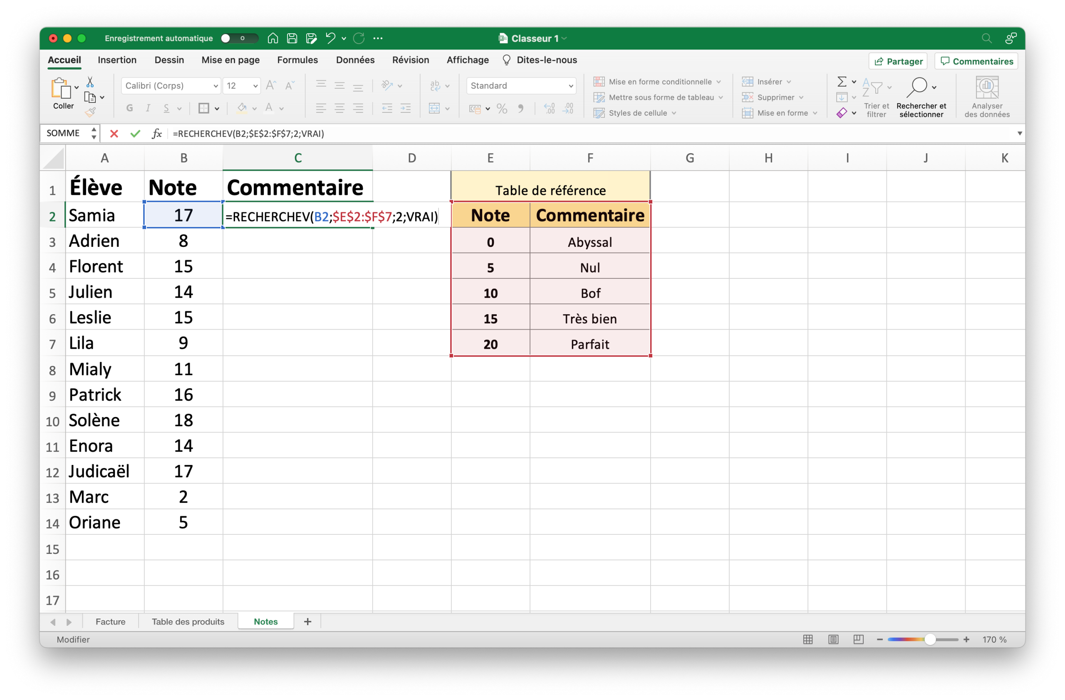This screenshot has height=700, width=1065.
Task: Click the Partager button
Action: pos(898,61)
